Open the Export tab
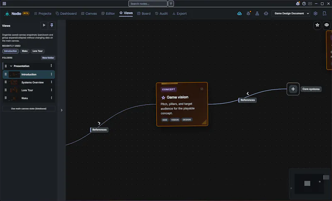332x201 pixels. coord(179,14)
